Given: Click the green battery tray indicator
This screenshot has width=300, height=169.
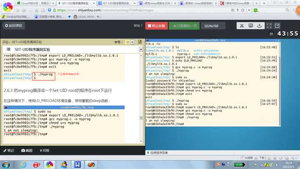Looking at the screenshot, I should pos(239,165).
